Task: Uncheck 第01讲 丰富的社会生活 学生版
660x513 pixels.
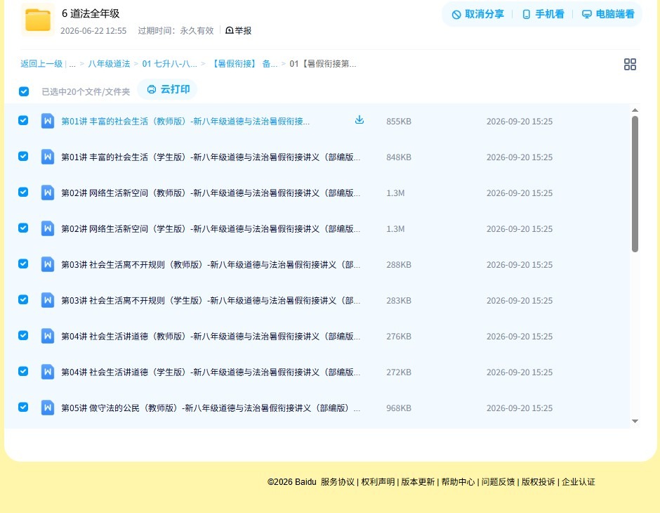Action: (x=23, y=156)
